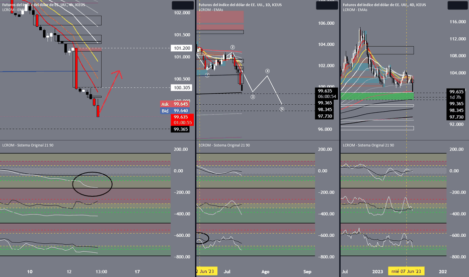Click the 116.000 price axis value
469x277 pixels.
[457, 22]
